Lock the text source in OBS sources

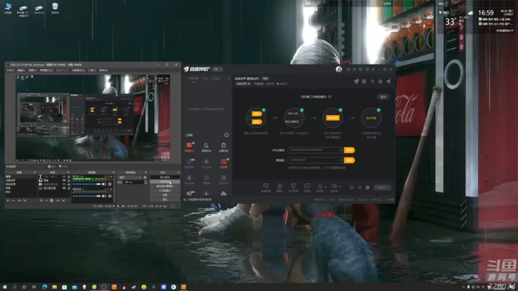click(x=69, y=177)
